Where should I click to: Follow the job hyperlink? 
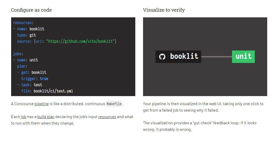click(x=24, y=117)
